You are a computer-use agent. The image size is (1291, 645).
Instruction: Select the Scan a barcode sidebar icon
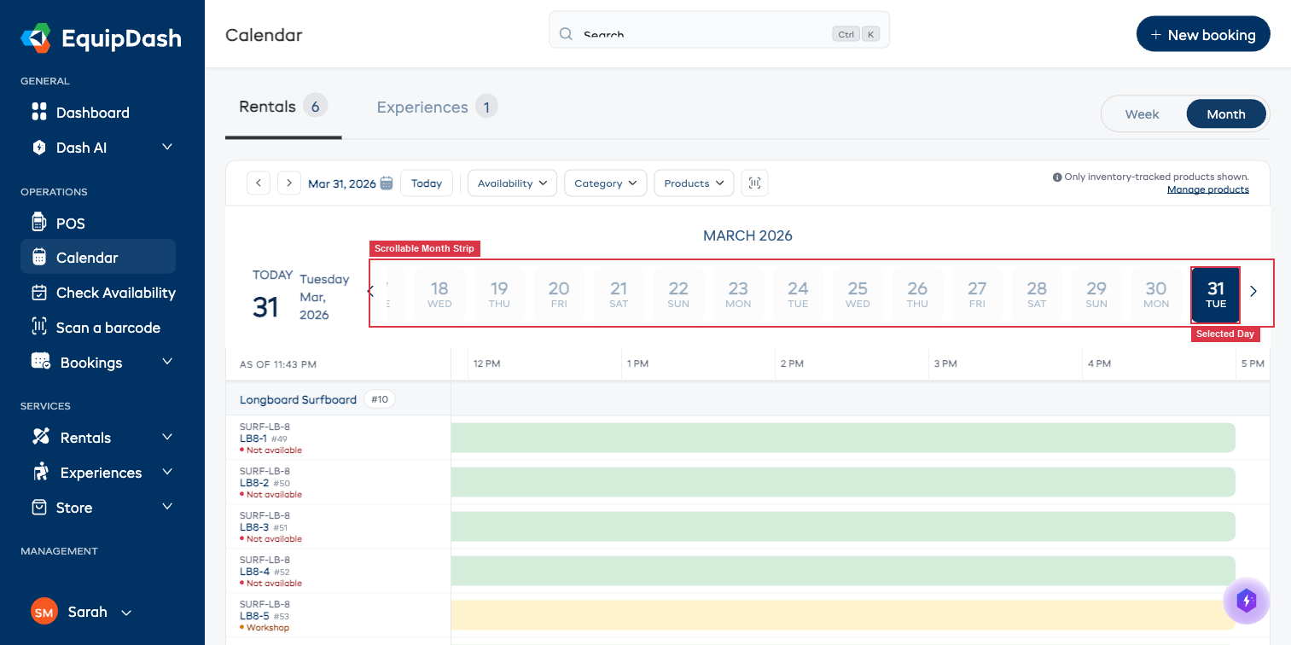click(39, 327)
